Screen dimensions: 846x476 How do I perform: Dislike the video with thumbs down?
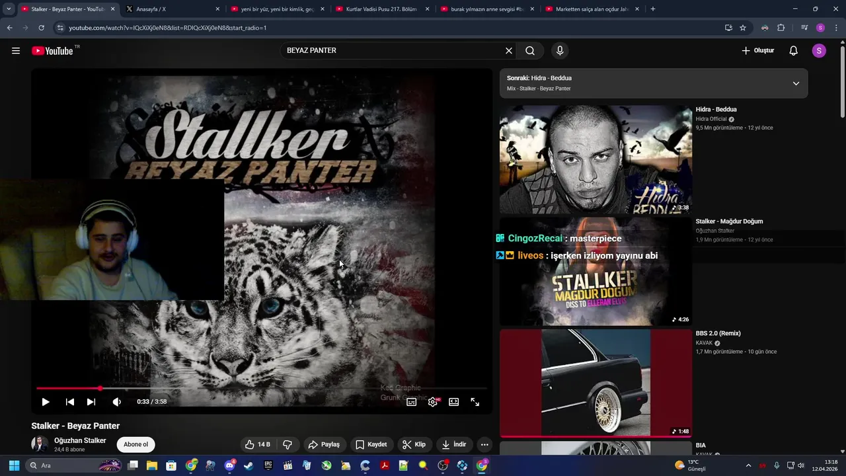coord(288,444)
